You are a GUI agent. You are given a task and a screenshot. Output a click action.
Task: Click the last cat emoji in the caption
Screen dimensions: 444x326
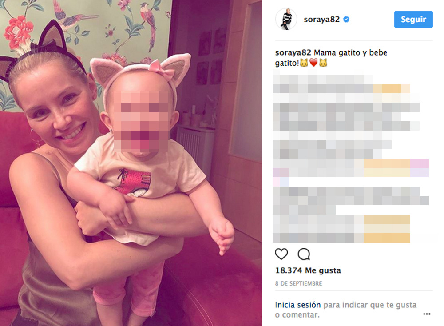point(323,63)
